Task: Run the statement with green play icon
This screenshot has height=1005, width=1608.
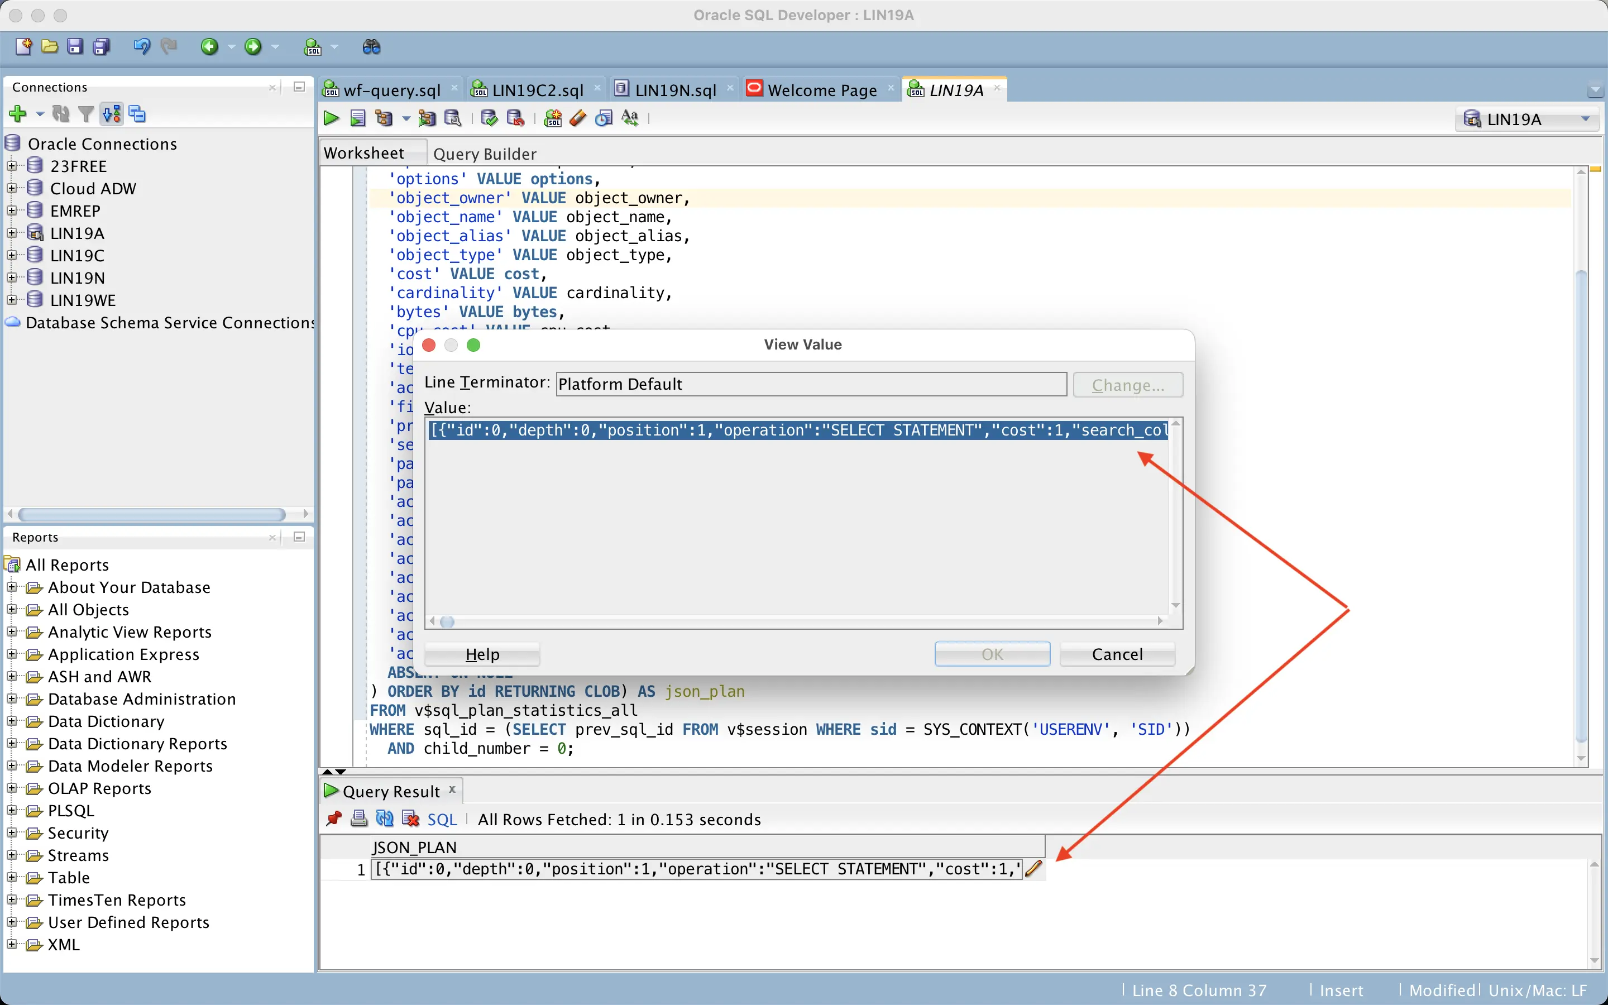Action: 331,118
